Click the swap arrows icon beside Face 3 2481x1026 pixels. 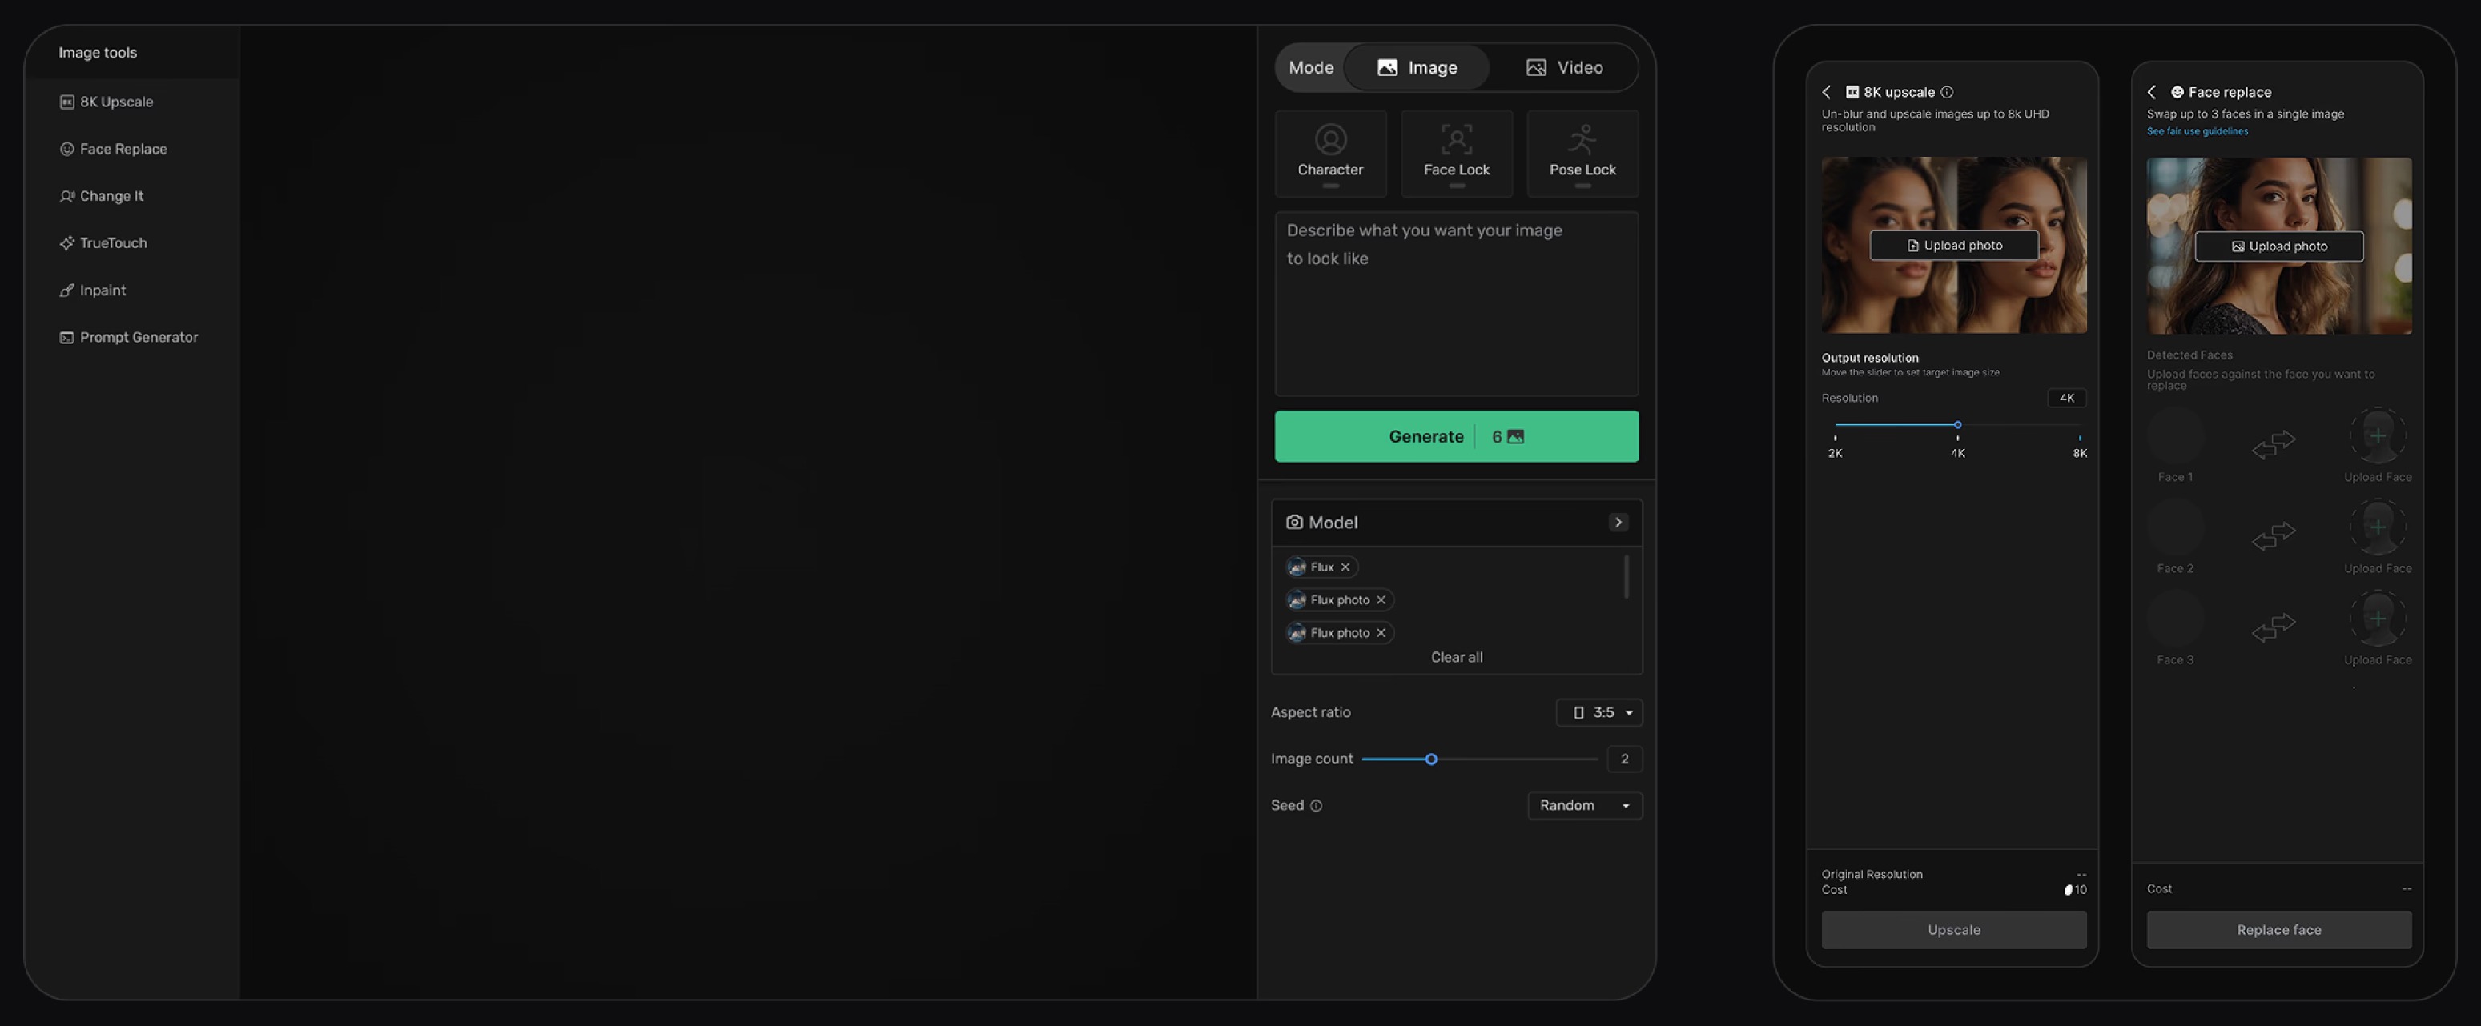[x=2274, y=627]
